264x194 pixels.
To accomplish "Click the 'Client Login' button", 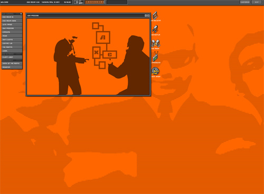I will click(12, 57).
